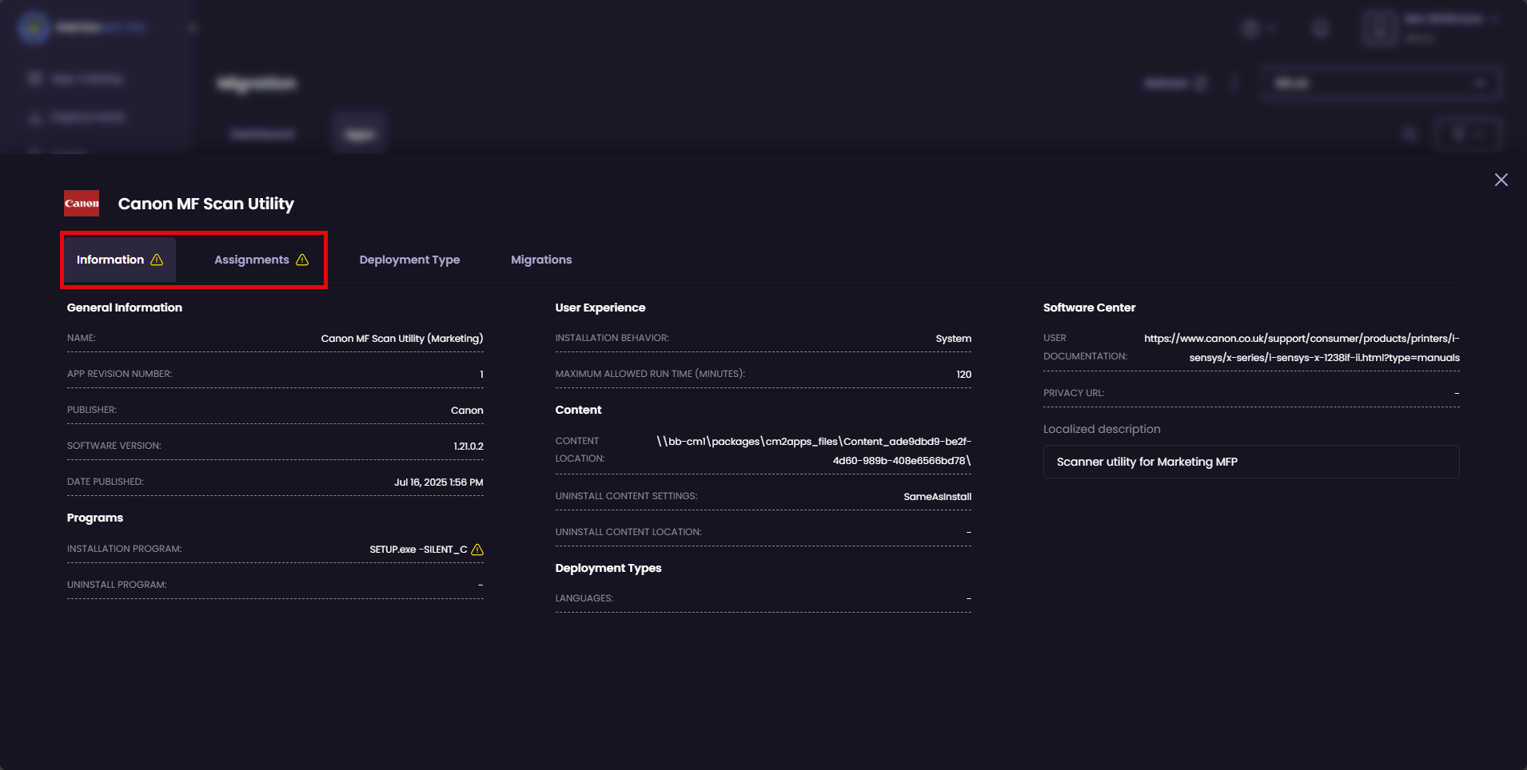Click the Localized description text box

[x=1250, y=462]
